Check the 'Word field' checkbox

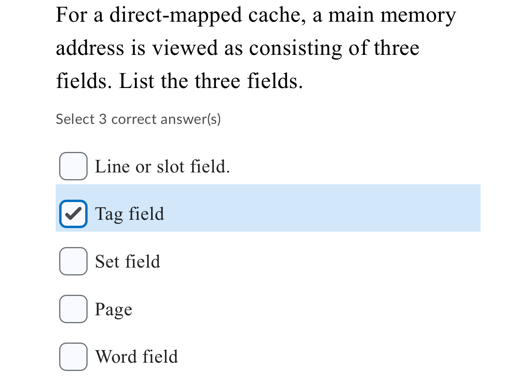tap(73, 357)
